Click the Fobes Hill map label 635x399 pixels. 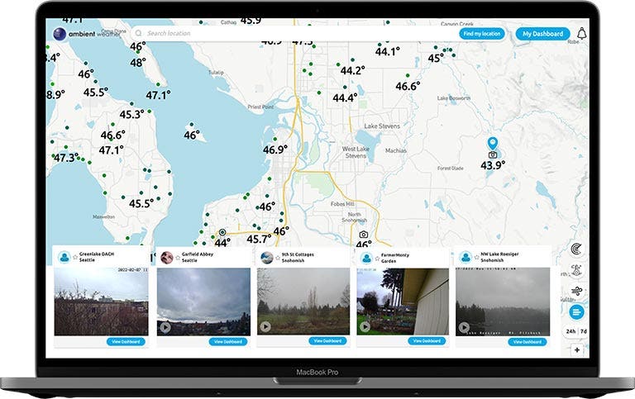coord(342,204)
